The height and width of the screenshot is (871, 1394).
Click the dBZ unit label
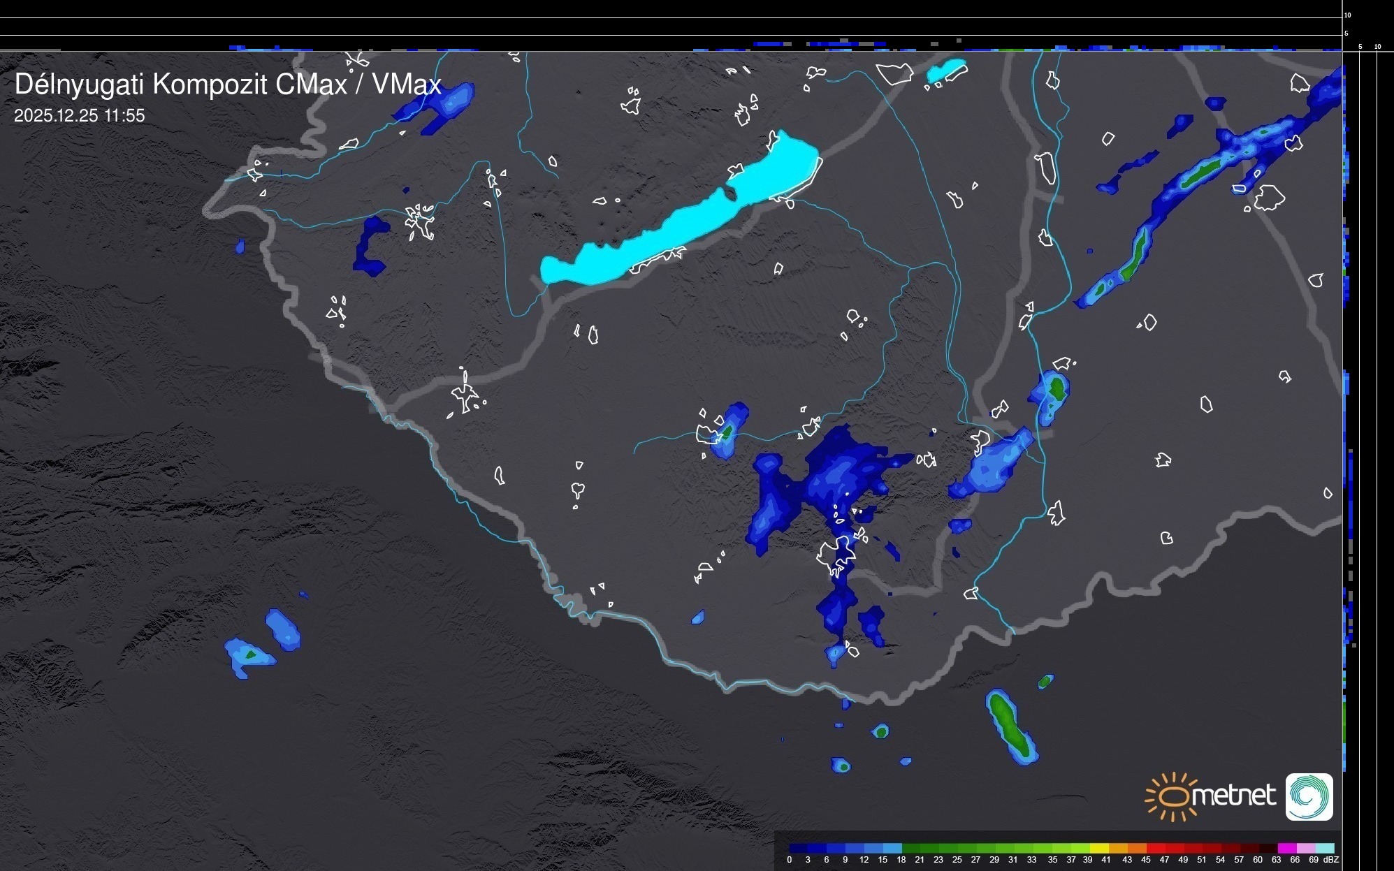(x=1331, y=860)
